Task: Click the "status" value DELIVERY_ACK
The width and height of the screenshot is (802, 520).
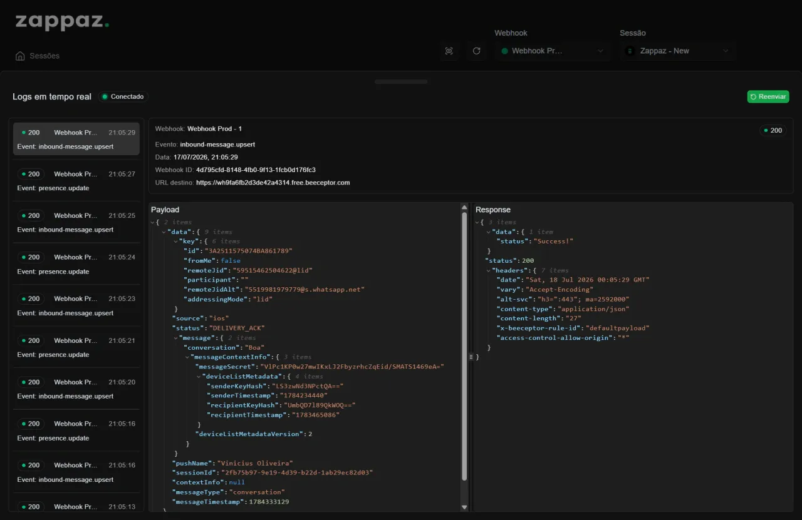Action: tap(237, 328)
